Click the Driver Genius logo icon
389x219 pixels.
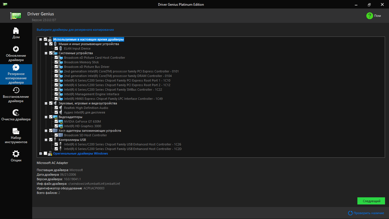click(16, 16)
